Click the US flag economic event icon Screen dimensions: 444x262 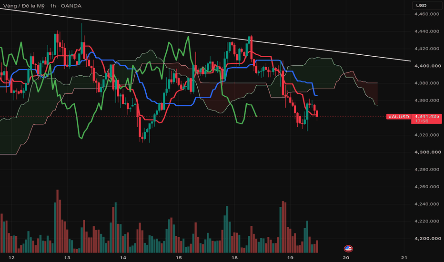coord(348,249)
